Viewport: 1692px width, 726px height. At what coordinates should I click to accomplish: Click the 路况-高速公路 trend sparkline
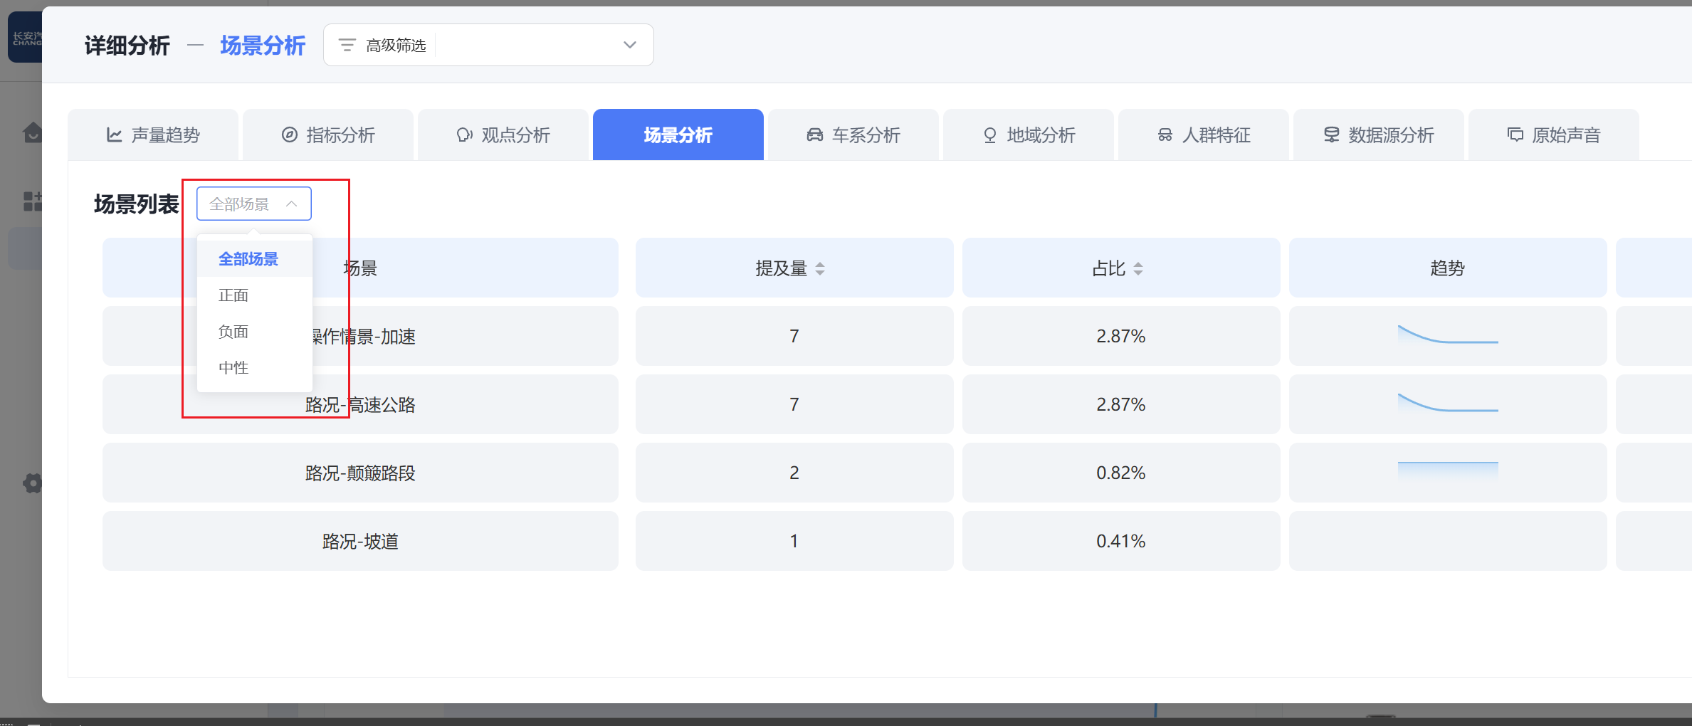(x=1448, y=404)
